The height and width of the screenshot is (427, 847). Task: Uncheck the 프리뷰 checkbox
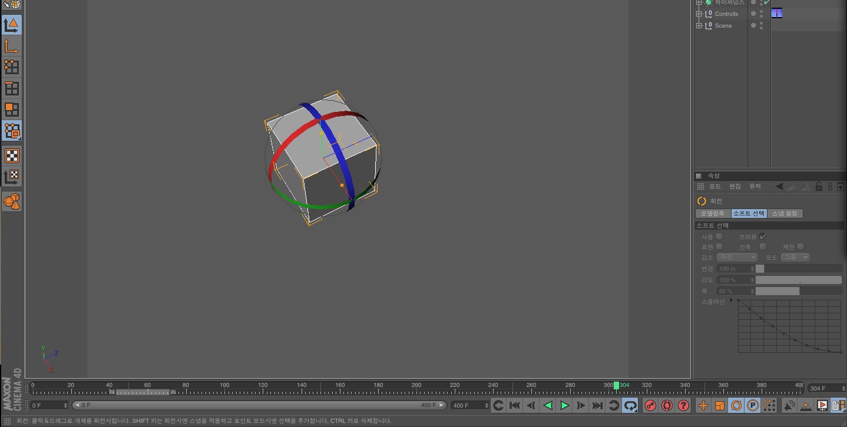[x=763, y=237]
